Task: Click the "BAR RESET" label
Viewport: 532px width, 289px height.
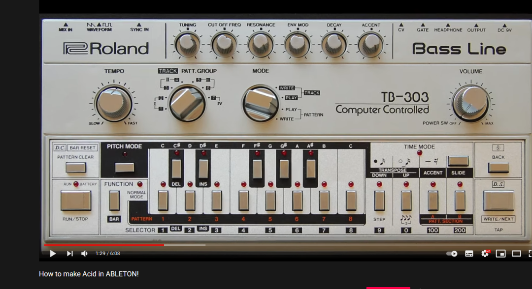Action: point(82,147)
